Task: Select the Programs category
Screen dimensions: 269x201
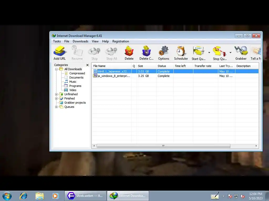Action: click(x=75, y=86)
